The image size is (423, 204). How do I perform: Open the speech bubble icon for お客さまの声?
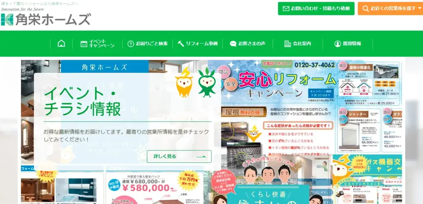(233, 44)
